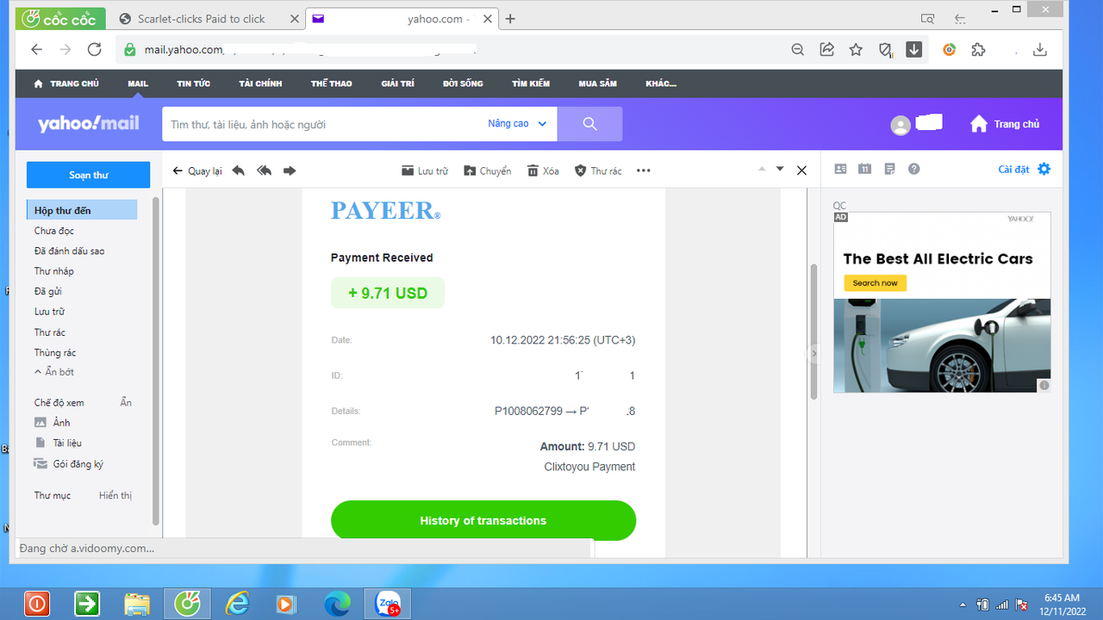The height and width of the screenshot is (620, 1103).
Task: Expand Nâng cao advanced search dropdown
Action: (x=517, y=124)
